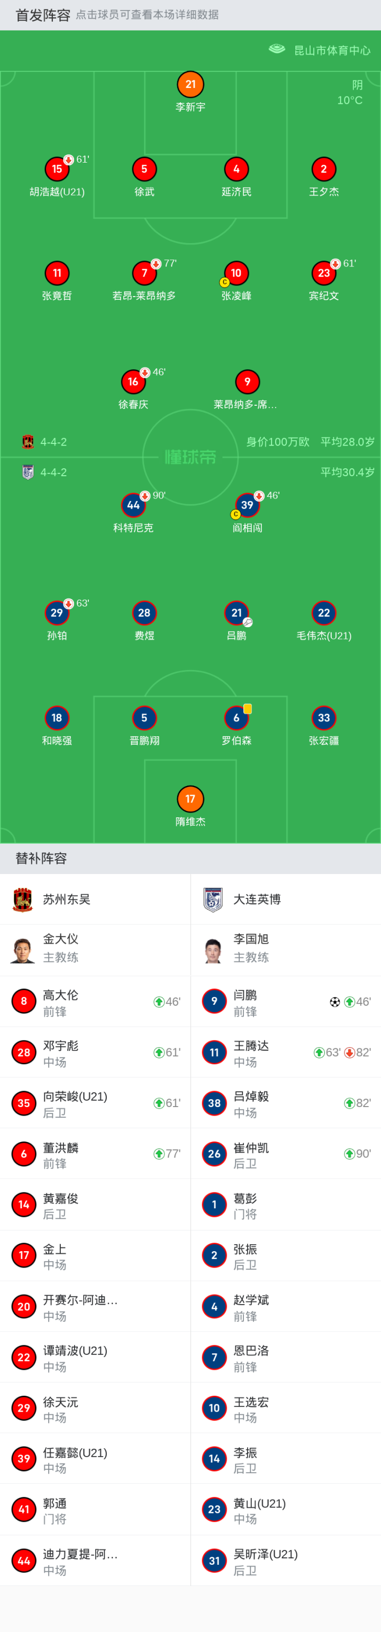Open goalkeeper 隋维杰 number 17 badge
This screenshot has width=381, height=1632.
point(190,799)
